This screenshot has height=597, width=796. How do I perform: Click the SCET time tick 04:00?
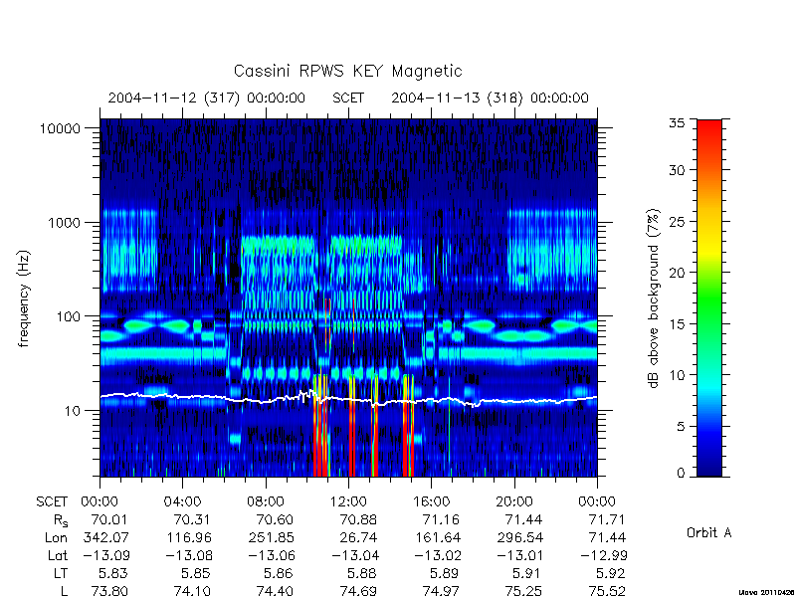point(182,501)
